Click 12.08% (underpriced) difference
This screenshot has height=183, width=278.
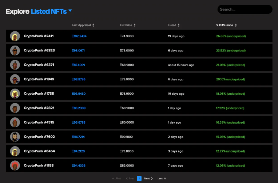230,166
